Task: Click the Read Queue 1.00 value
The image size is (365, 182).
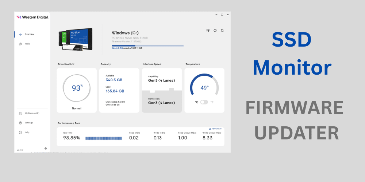Action: click(x=182, y=138)
